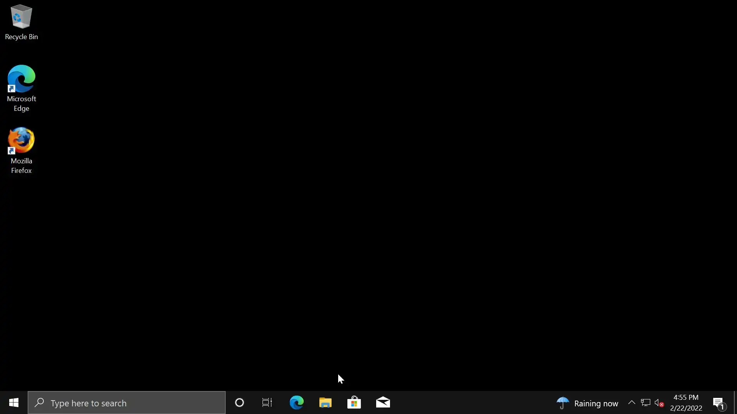
Task: Open the Windows Start menu
Action: [14, 402]
